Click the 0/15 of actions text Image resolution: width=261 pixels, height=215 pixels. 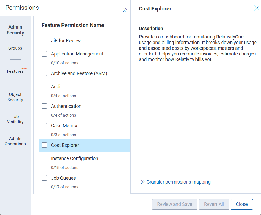pyautogui.click(x=65, y=168)
